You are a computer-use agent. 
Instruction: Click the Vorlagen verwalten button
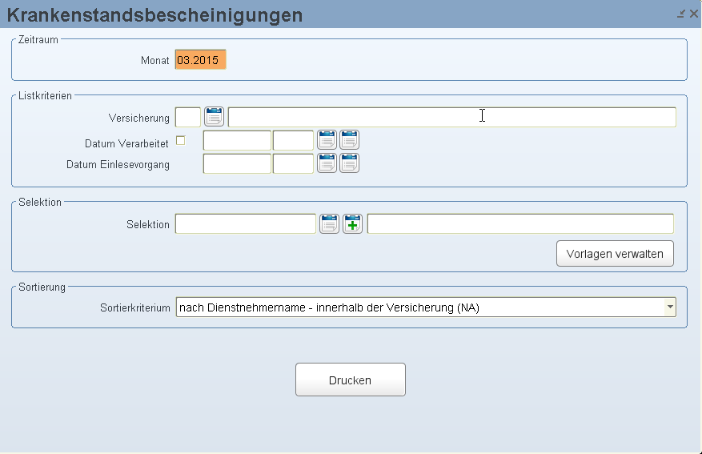(615, 254)
